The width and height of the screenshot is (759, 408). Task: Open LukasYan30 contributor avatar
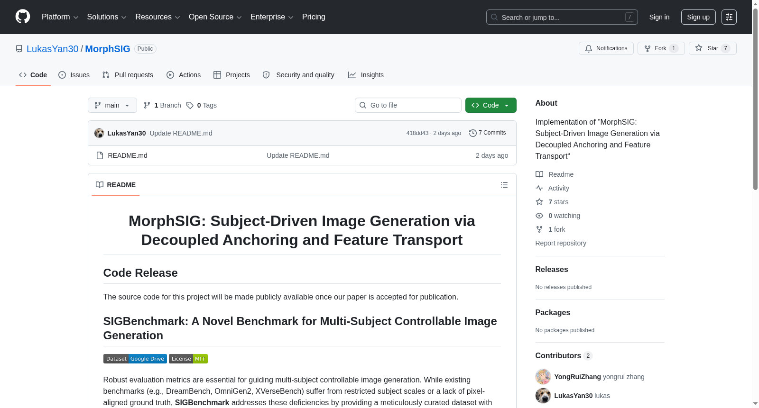[543, 396]
